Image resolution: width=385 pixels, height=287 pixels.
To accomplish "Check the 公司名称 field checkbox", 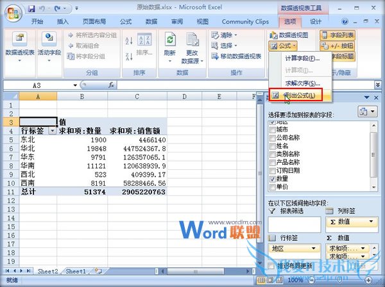I will [x=272, y=138].
